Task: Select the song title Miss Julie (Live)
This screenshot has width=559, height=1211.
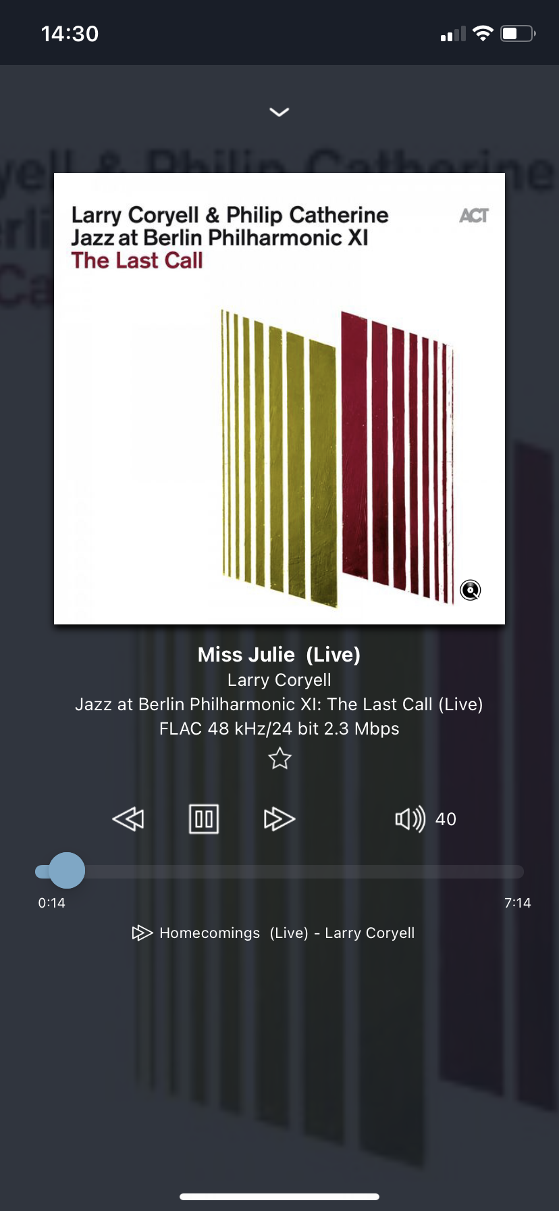Action: click(x=279, y=654)
